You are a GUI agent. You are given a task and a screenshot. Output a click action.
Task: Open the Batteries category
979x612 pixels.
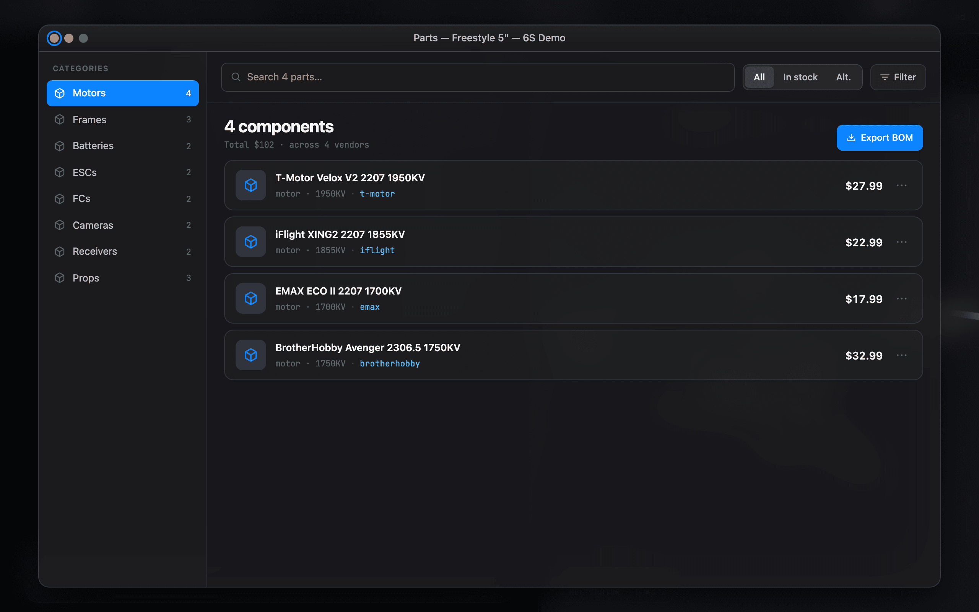click(x=123, y=146)
